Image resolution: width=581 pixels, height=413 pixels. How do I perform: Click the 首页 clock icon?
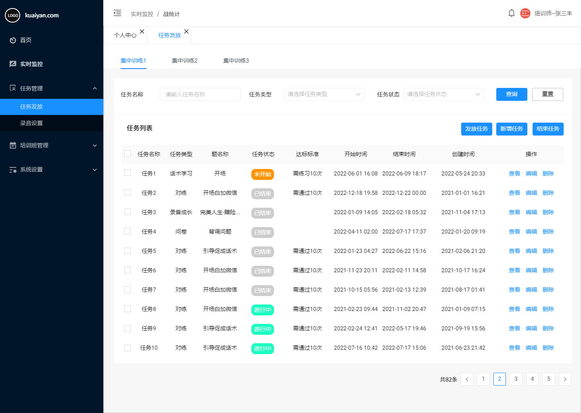[13, 40]
